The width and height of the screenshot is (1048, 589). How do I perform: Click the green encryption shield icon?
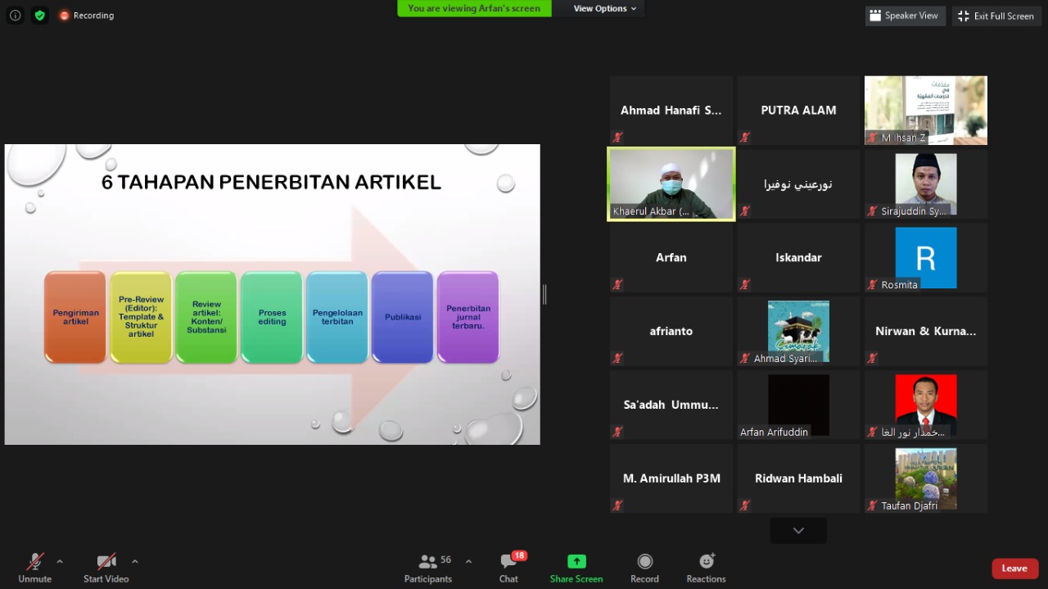click(x=39, y=16)
